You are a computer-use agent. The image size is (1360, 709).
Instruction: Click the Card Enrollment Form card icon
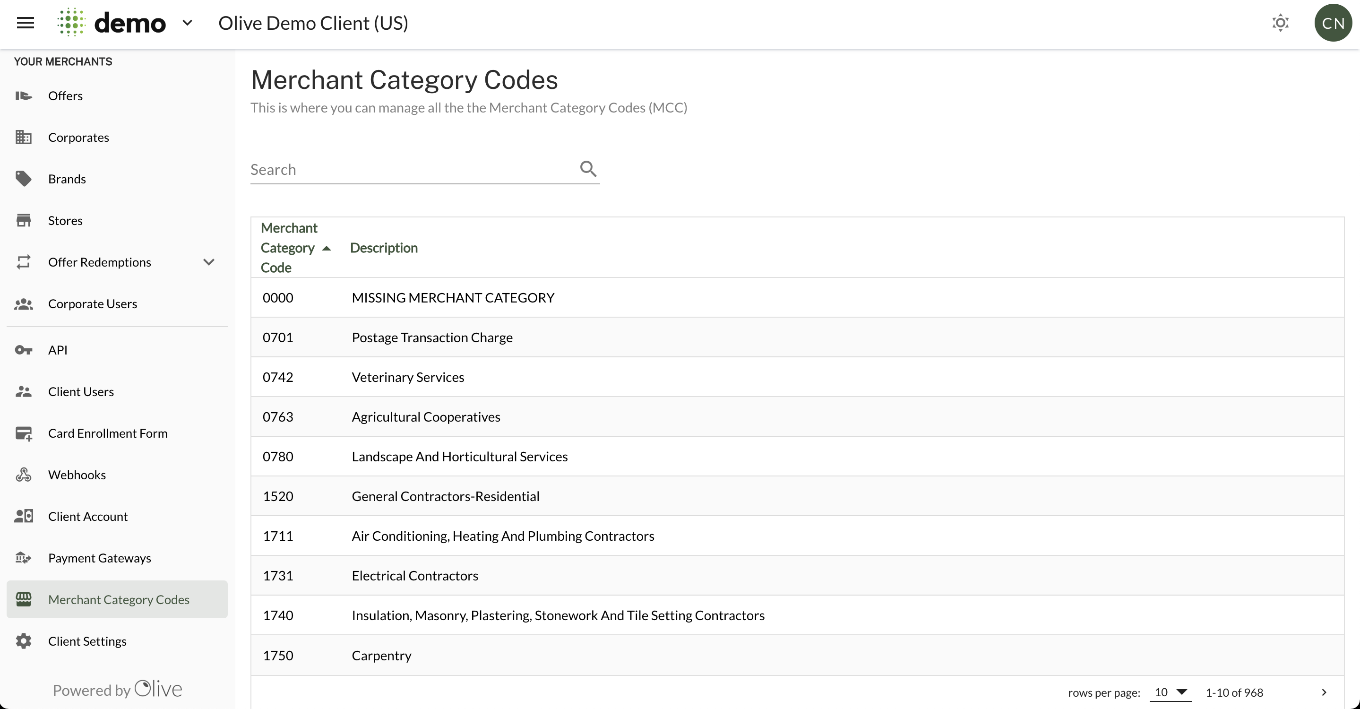(23, 433)
